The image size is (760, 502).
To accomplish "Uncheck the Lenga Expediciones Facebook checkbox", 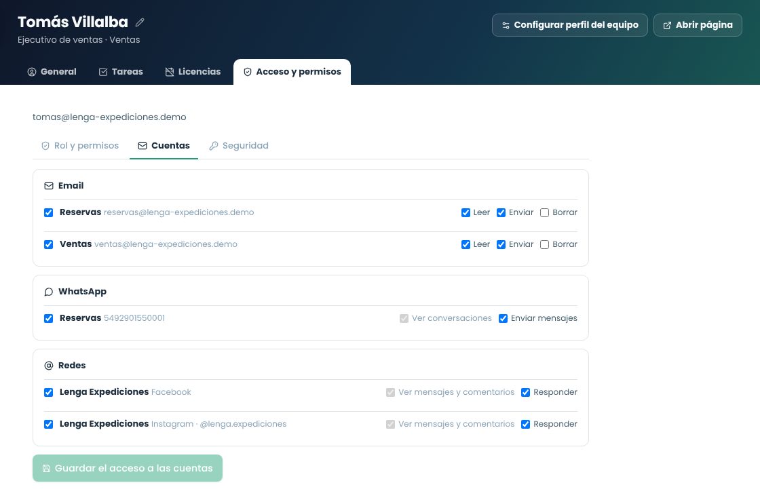I will [48, 393].
